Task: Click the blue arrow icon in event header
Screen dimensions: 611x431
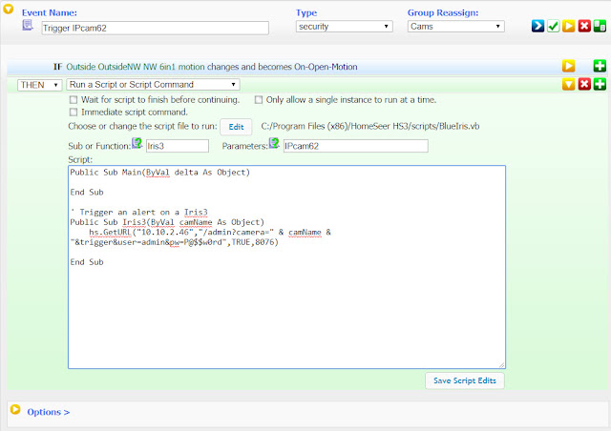Action: 537,26
